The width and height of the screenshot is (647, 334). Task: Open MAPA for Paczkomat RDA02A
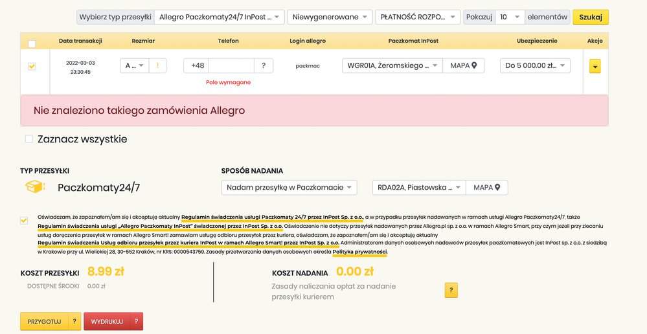487,187
